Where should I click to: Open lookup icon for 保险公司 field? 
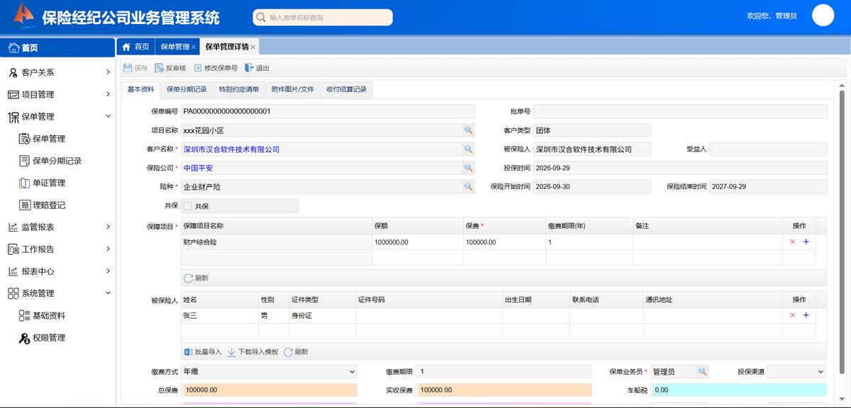pyautogui.click(x=468, y=168)
